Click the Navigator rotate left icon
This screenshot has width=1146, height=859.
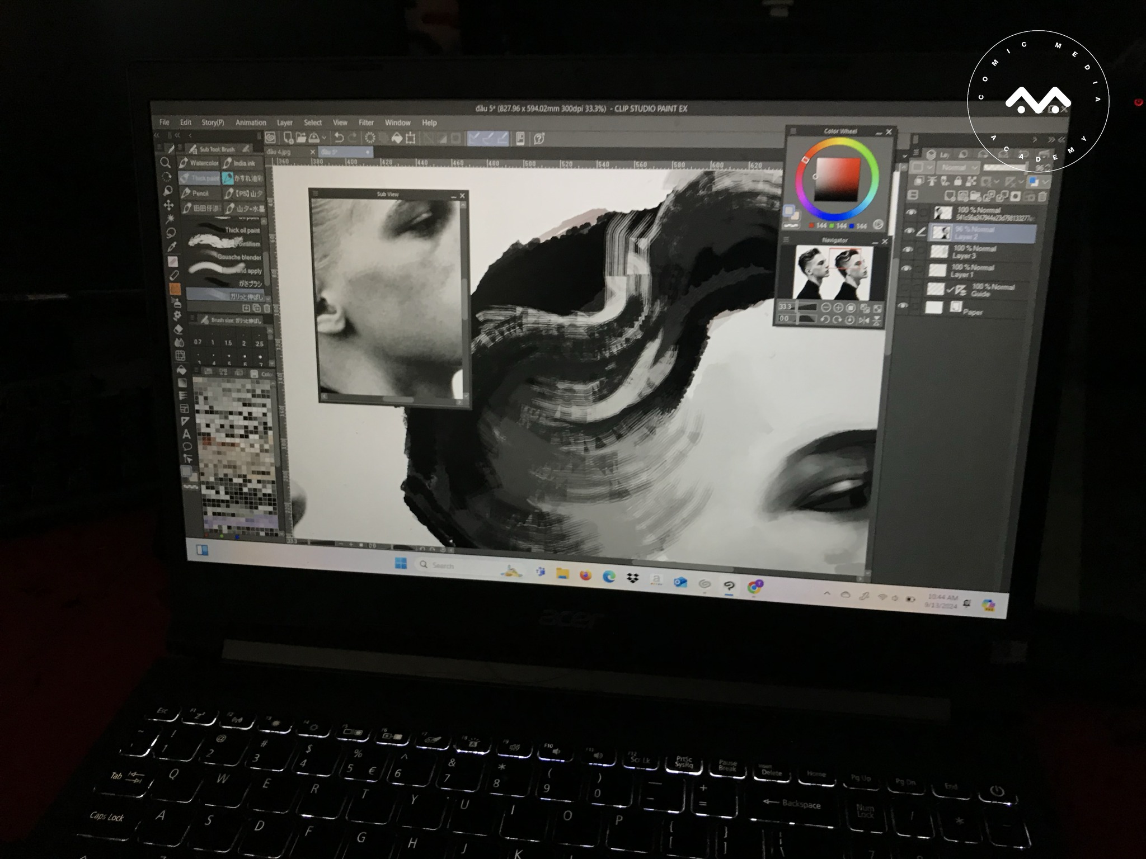825,319
